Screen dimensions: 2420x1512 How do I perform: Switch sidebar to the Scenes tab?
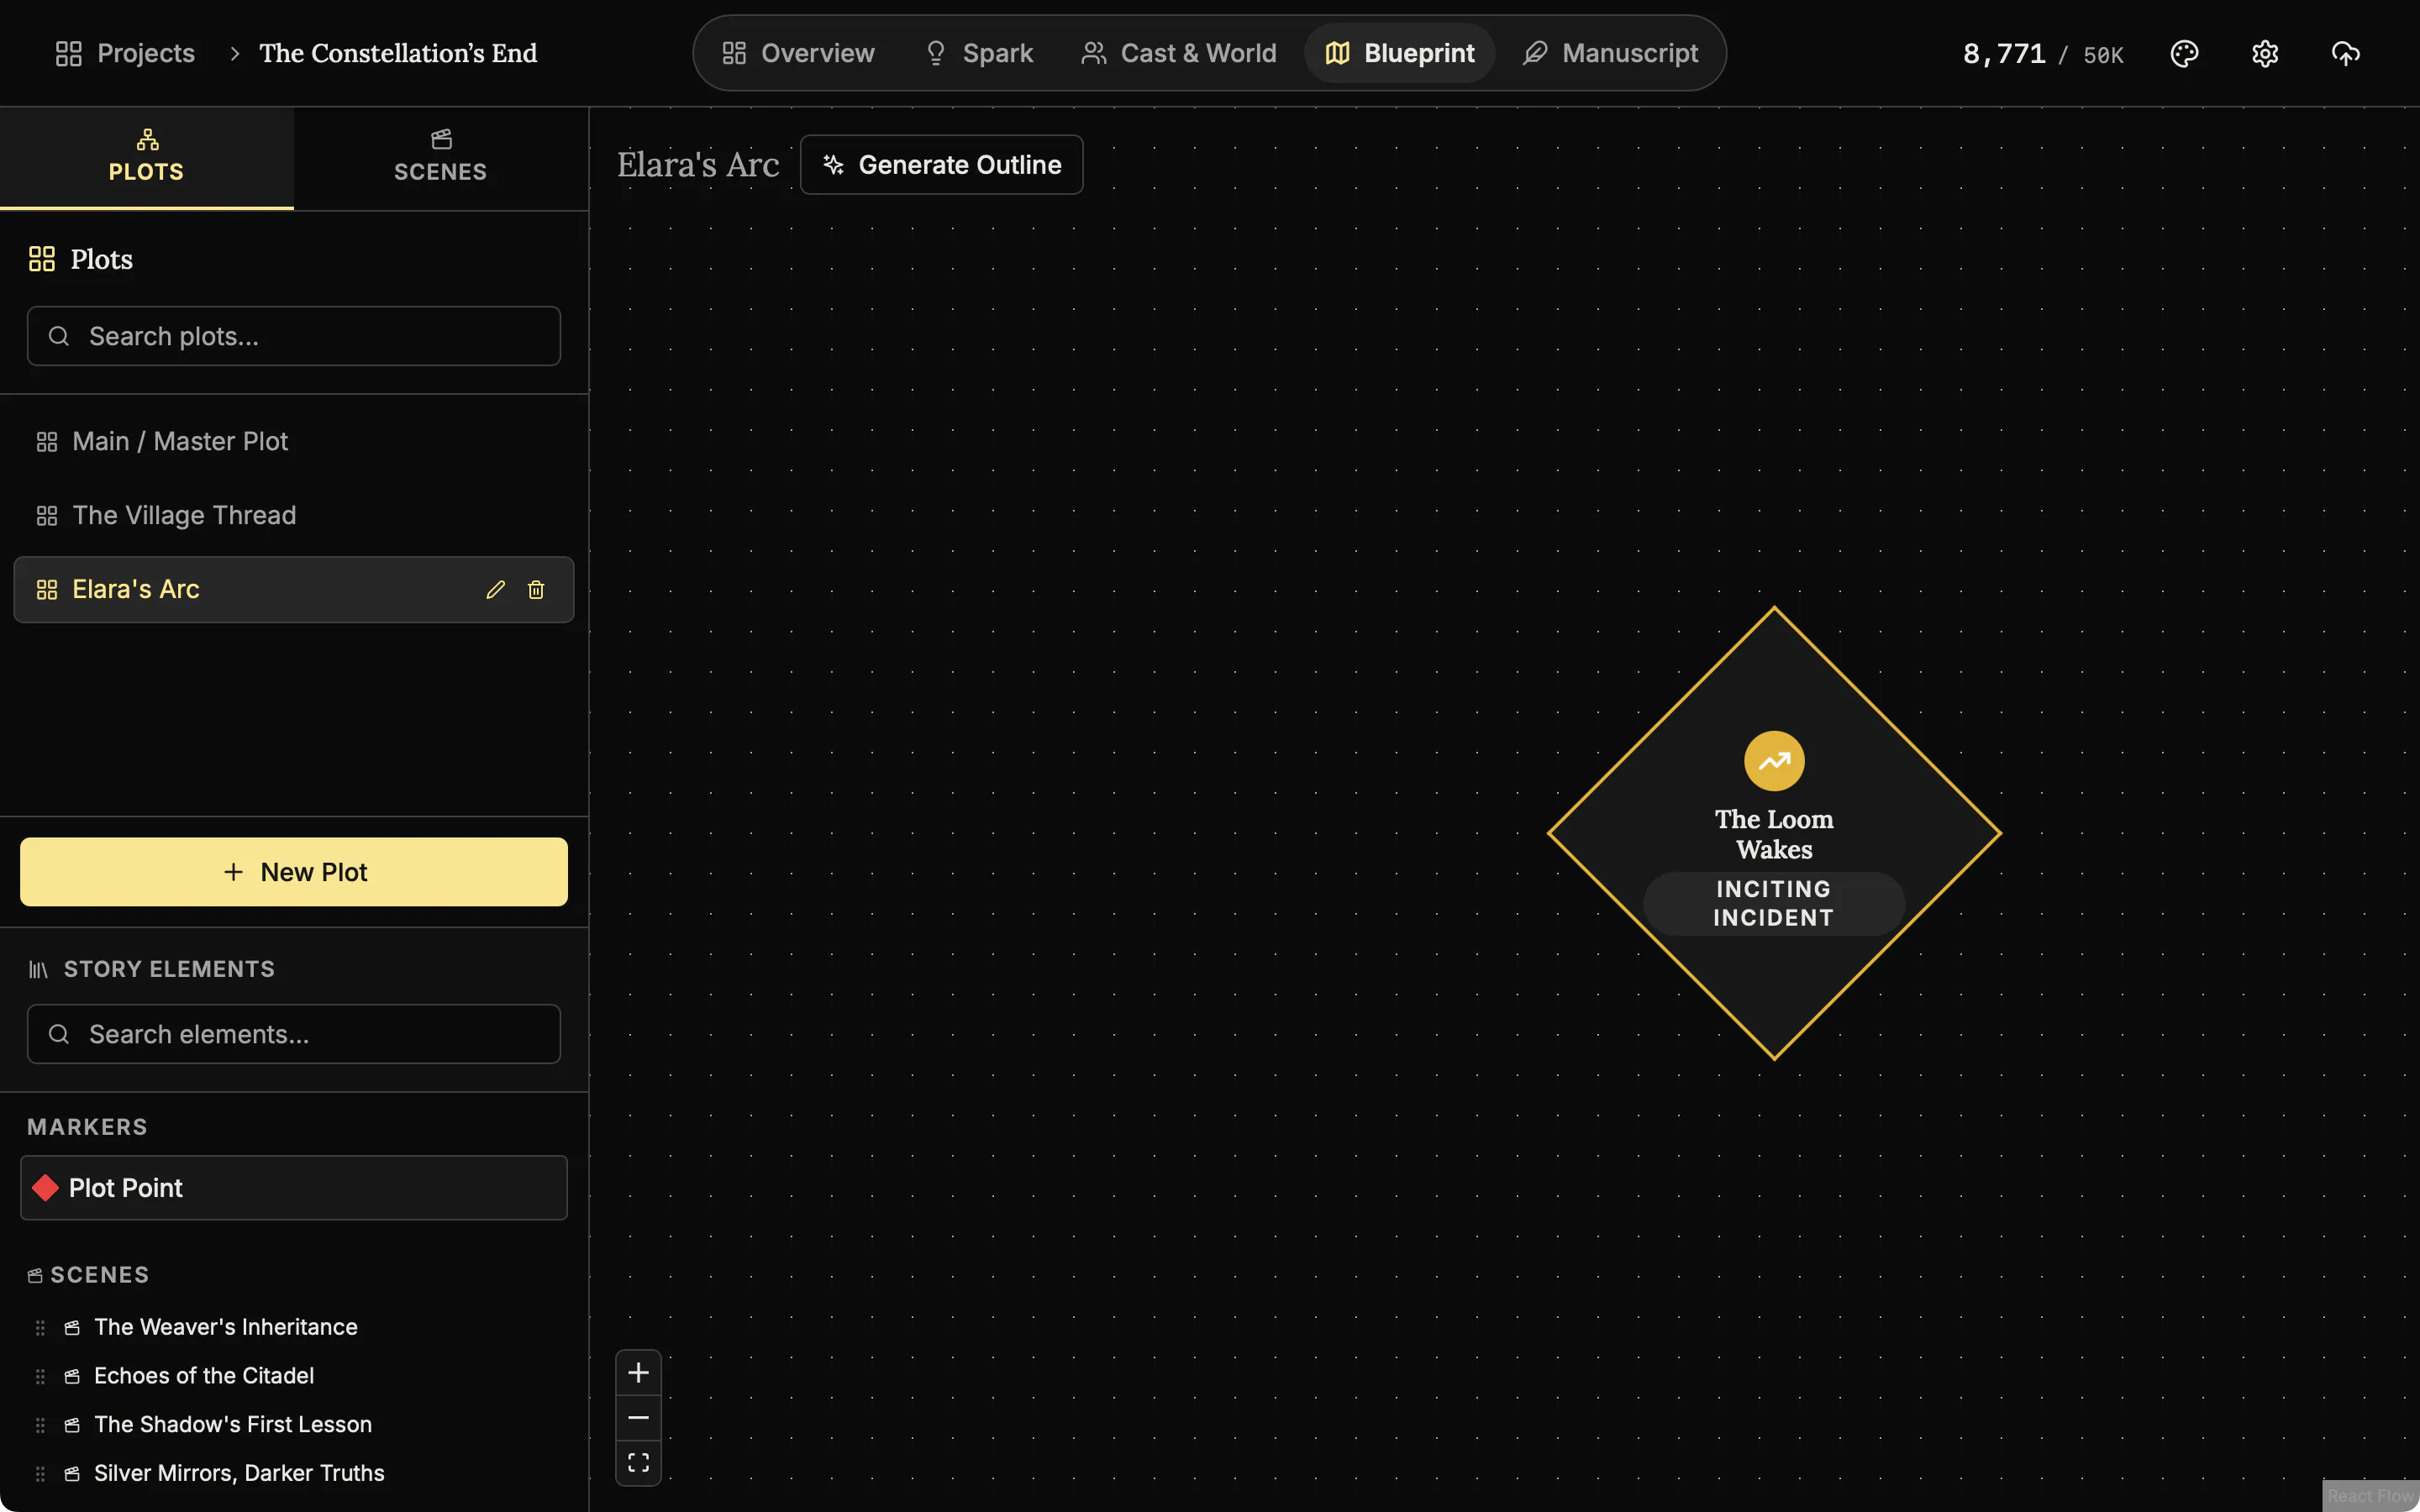(441, 157)
